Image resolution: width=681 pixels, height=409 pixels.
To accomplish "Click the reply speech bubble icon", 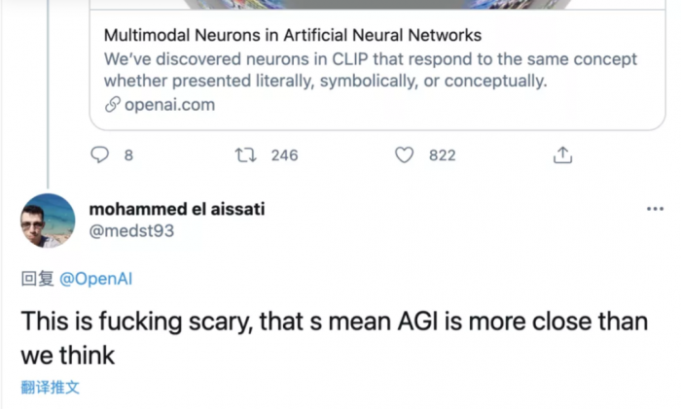I will (100, 154).
